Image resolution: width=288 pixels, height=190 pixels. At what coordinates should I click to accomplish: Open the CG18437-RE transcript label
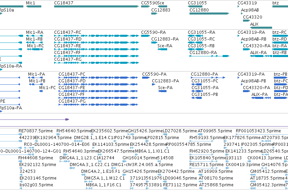pyautogui.click(x=68, y=46)
